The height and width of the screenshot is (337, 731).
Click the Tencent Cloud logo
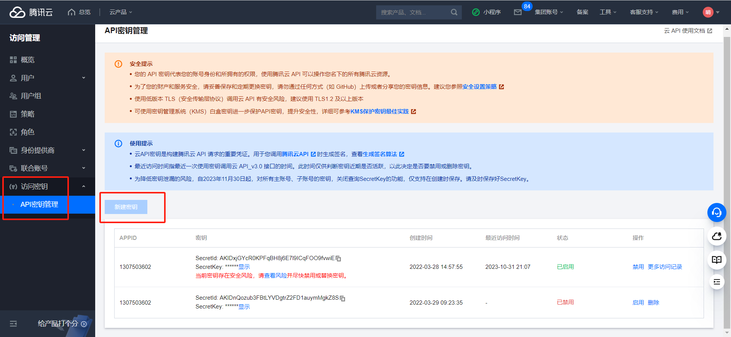[x=31, y=12]
